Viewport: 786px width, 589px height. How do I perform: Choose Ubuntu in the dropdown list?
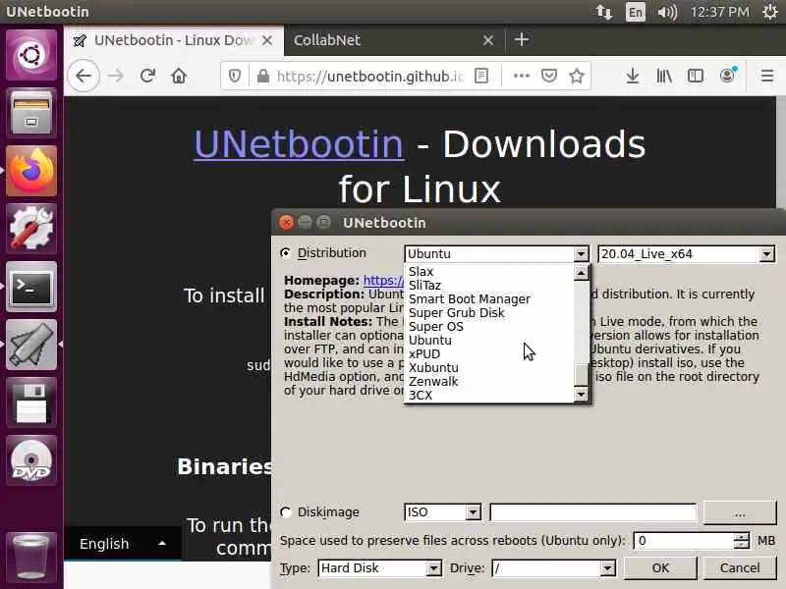tap(430, 340)
